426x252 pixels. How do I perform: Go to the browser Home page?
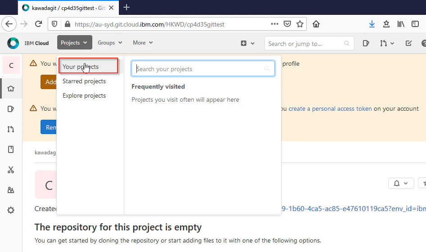[x=316, y=24]
